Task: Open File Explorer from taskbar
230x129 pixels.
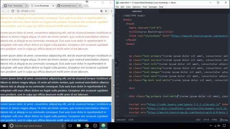Action: tap(79, 126)
